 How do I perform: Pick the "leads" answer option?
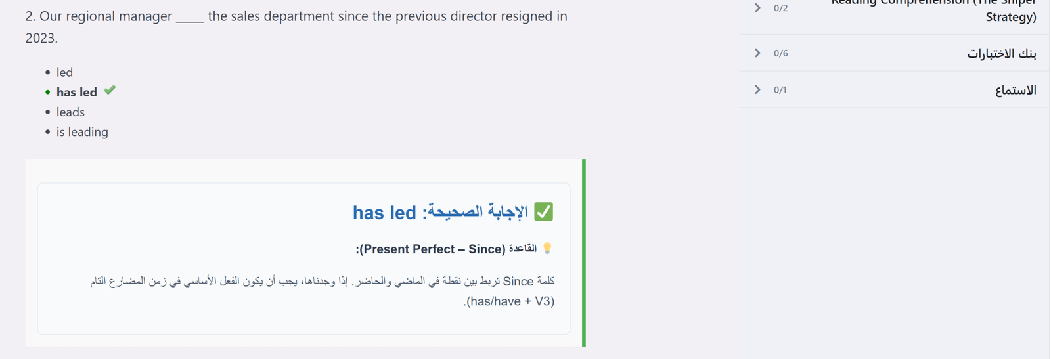pyautogui.click(x=70, y=112)
